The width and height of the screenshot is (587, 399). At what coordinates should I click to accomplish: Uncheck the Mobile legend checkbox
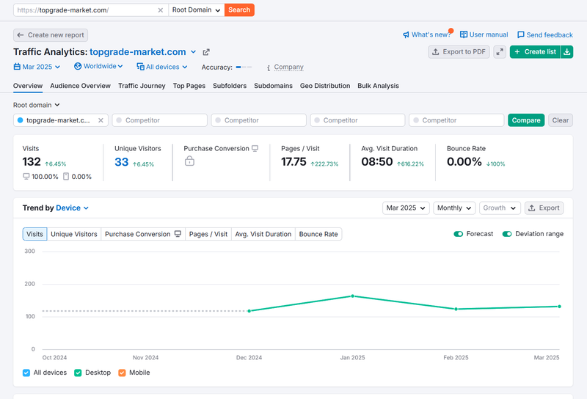pyautogui.click(x=122, y=373)
